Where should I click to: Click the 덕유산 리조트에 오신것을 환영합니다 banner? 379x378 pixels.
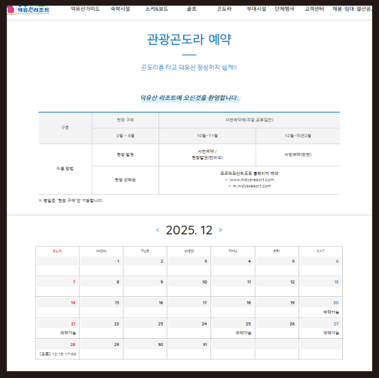[189, 97]
